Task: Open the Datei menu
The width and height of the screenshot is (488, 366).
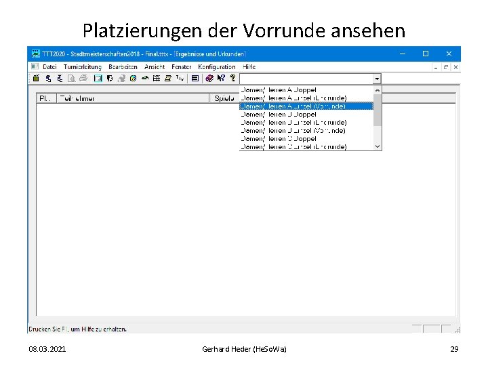Action: (x=49, y=67)
